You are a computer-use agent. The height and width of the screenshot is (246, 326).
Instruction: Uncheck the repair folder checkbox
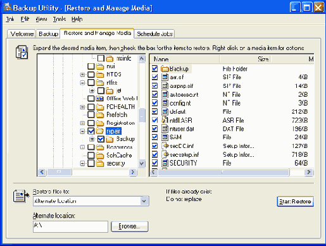coord(91,131)
